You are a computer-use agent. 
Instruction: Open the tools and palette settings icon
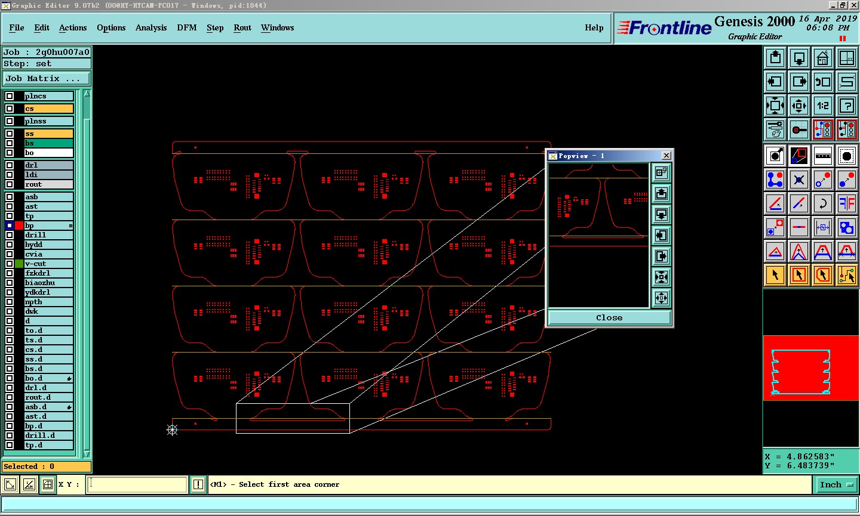(x=775, y=129)
